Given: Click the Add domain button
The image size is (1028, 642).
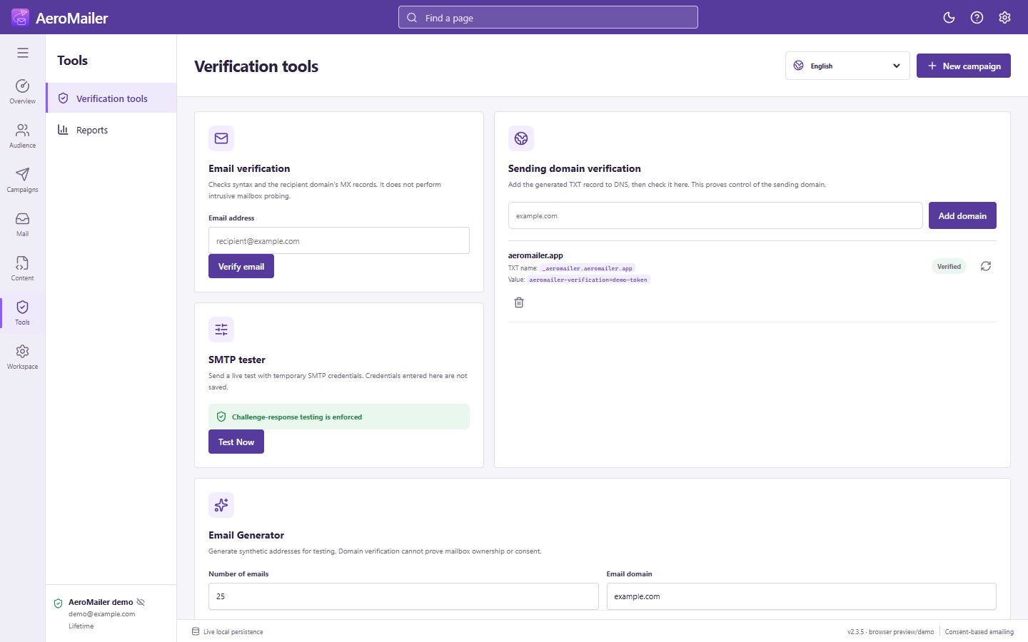Looking at the screenshot, I should (x=962, y=215).
